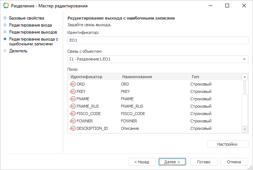
Task: Expand the Связь с объектом dropdown
Action: 245,59
